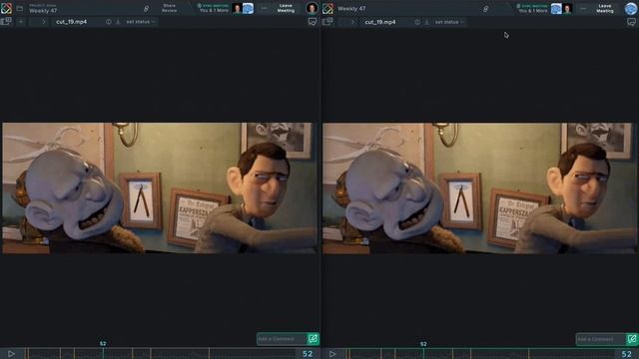Viewport: 639px width, 359px height.
Task: Copy the review link in left window
Action: pyautogui.click(x=146, y=9)
